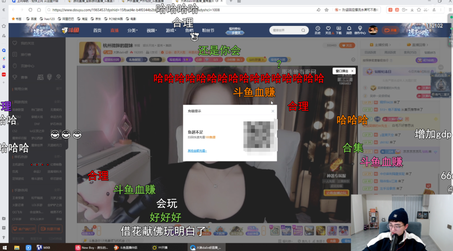This screenshot has height=251, width=453.
Task: Open the 下载 download icon in Douyu header
Action: coord(338,30)
